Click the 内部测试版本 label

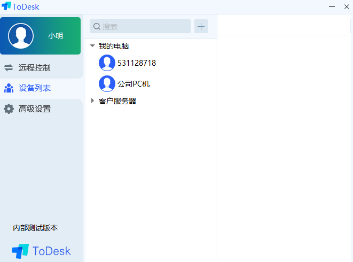coord(35,228)
